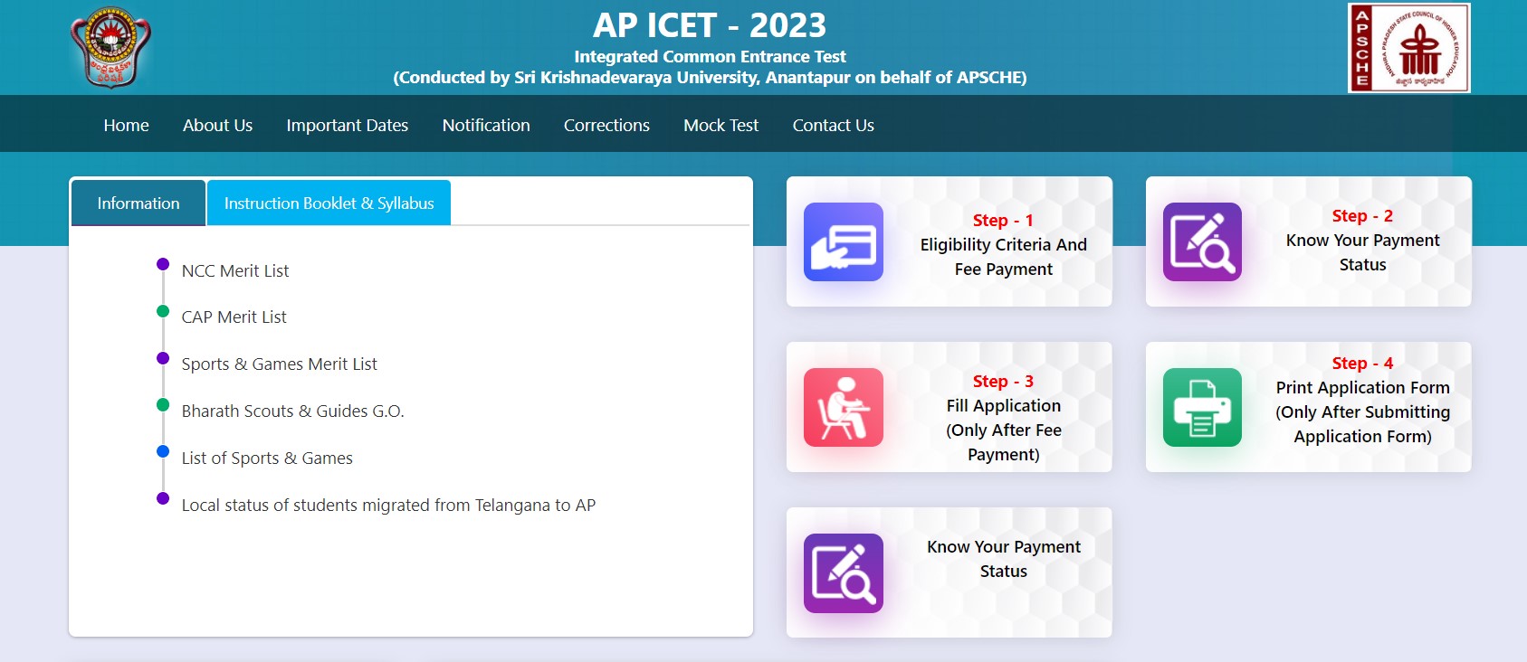Viewport: 1527px width, 662px height.
Task: Click Know Your Payment Status text without step number
Action: tap(1003, 559)
